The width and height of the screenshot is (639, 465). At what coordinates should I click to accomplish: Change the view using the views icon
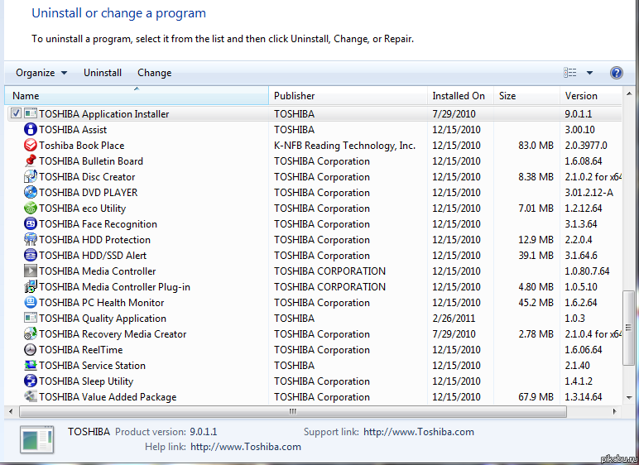click(x=570, y=73)
